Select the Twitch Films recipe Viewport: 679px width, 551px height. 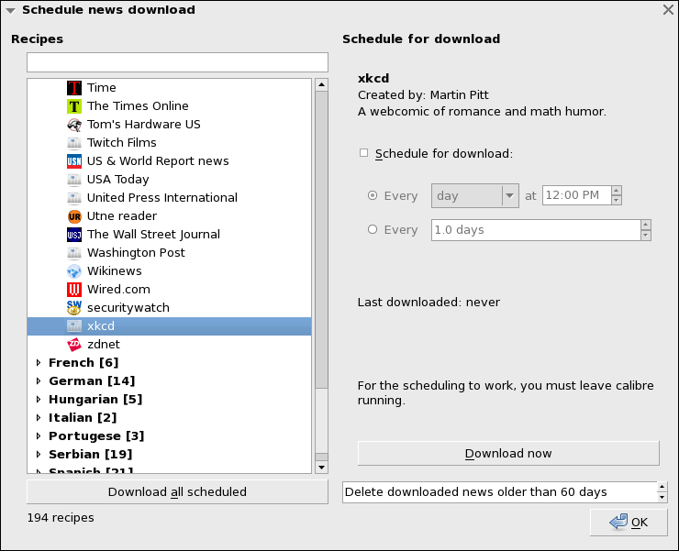(122, 143)
